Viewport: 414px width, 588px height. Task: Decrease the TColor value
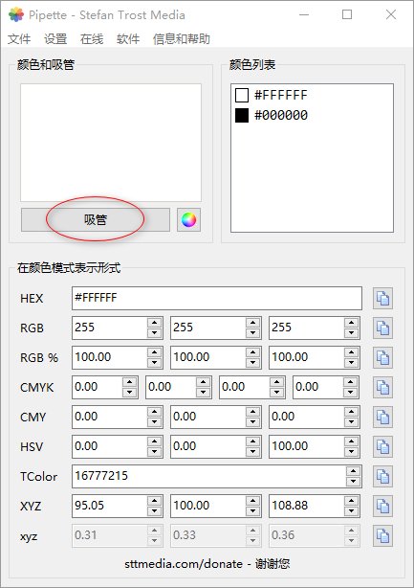click(354, 482)
